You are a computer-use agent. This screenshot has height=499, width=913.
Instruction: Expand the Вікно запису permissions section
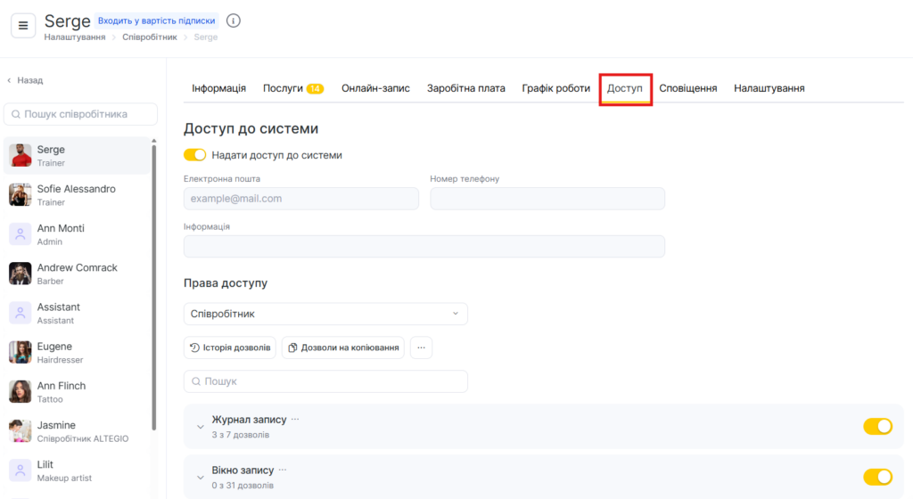201,478
